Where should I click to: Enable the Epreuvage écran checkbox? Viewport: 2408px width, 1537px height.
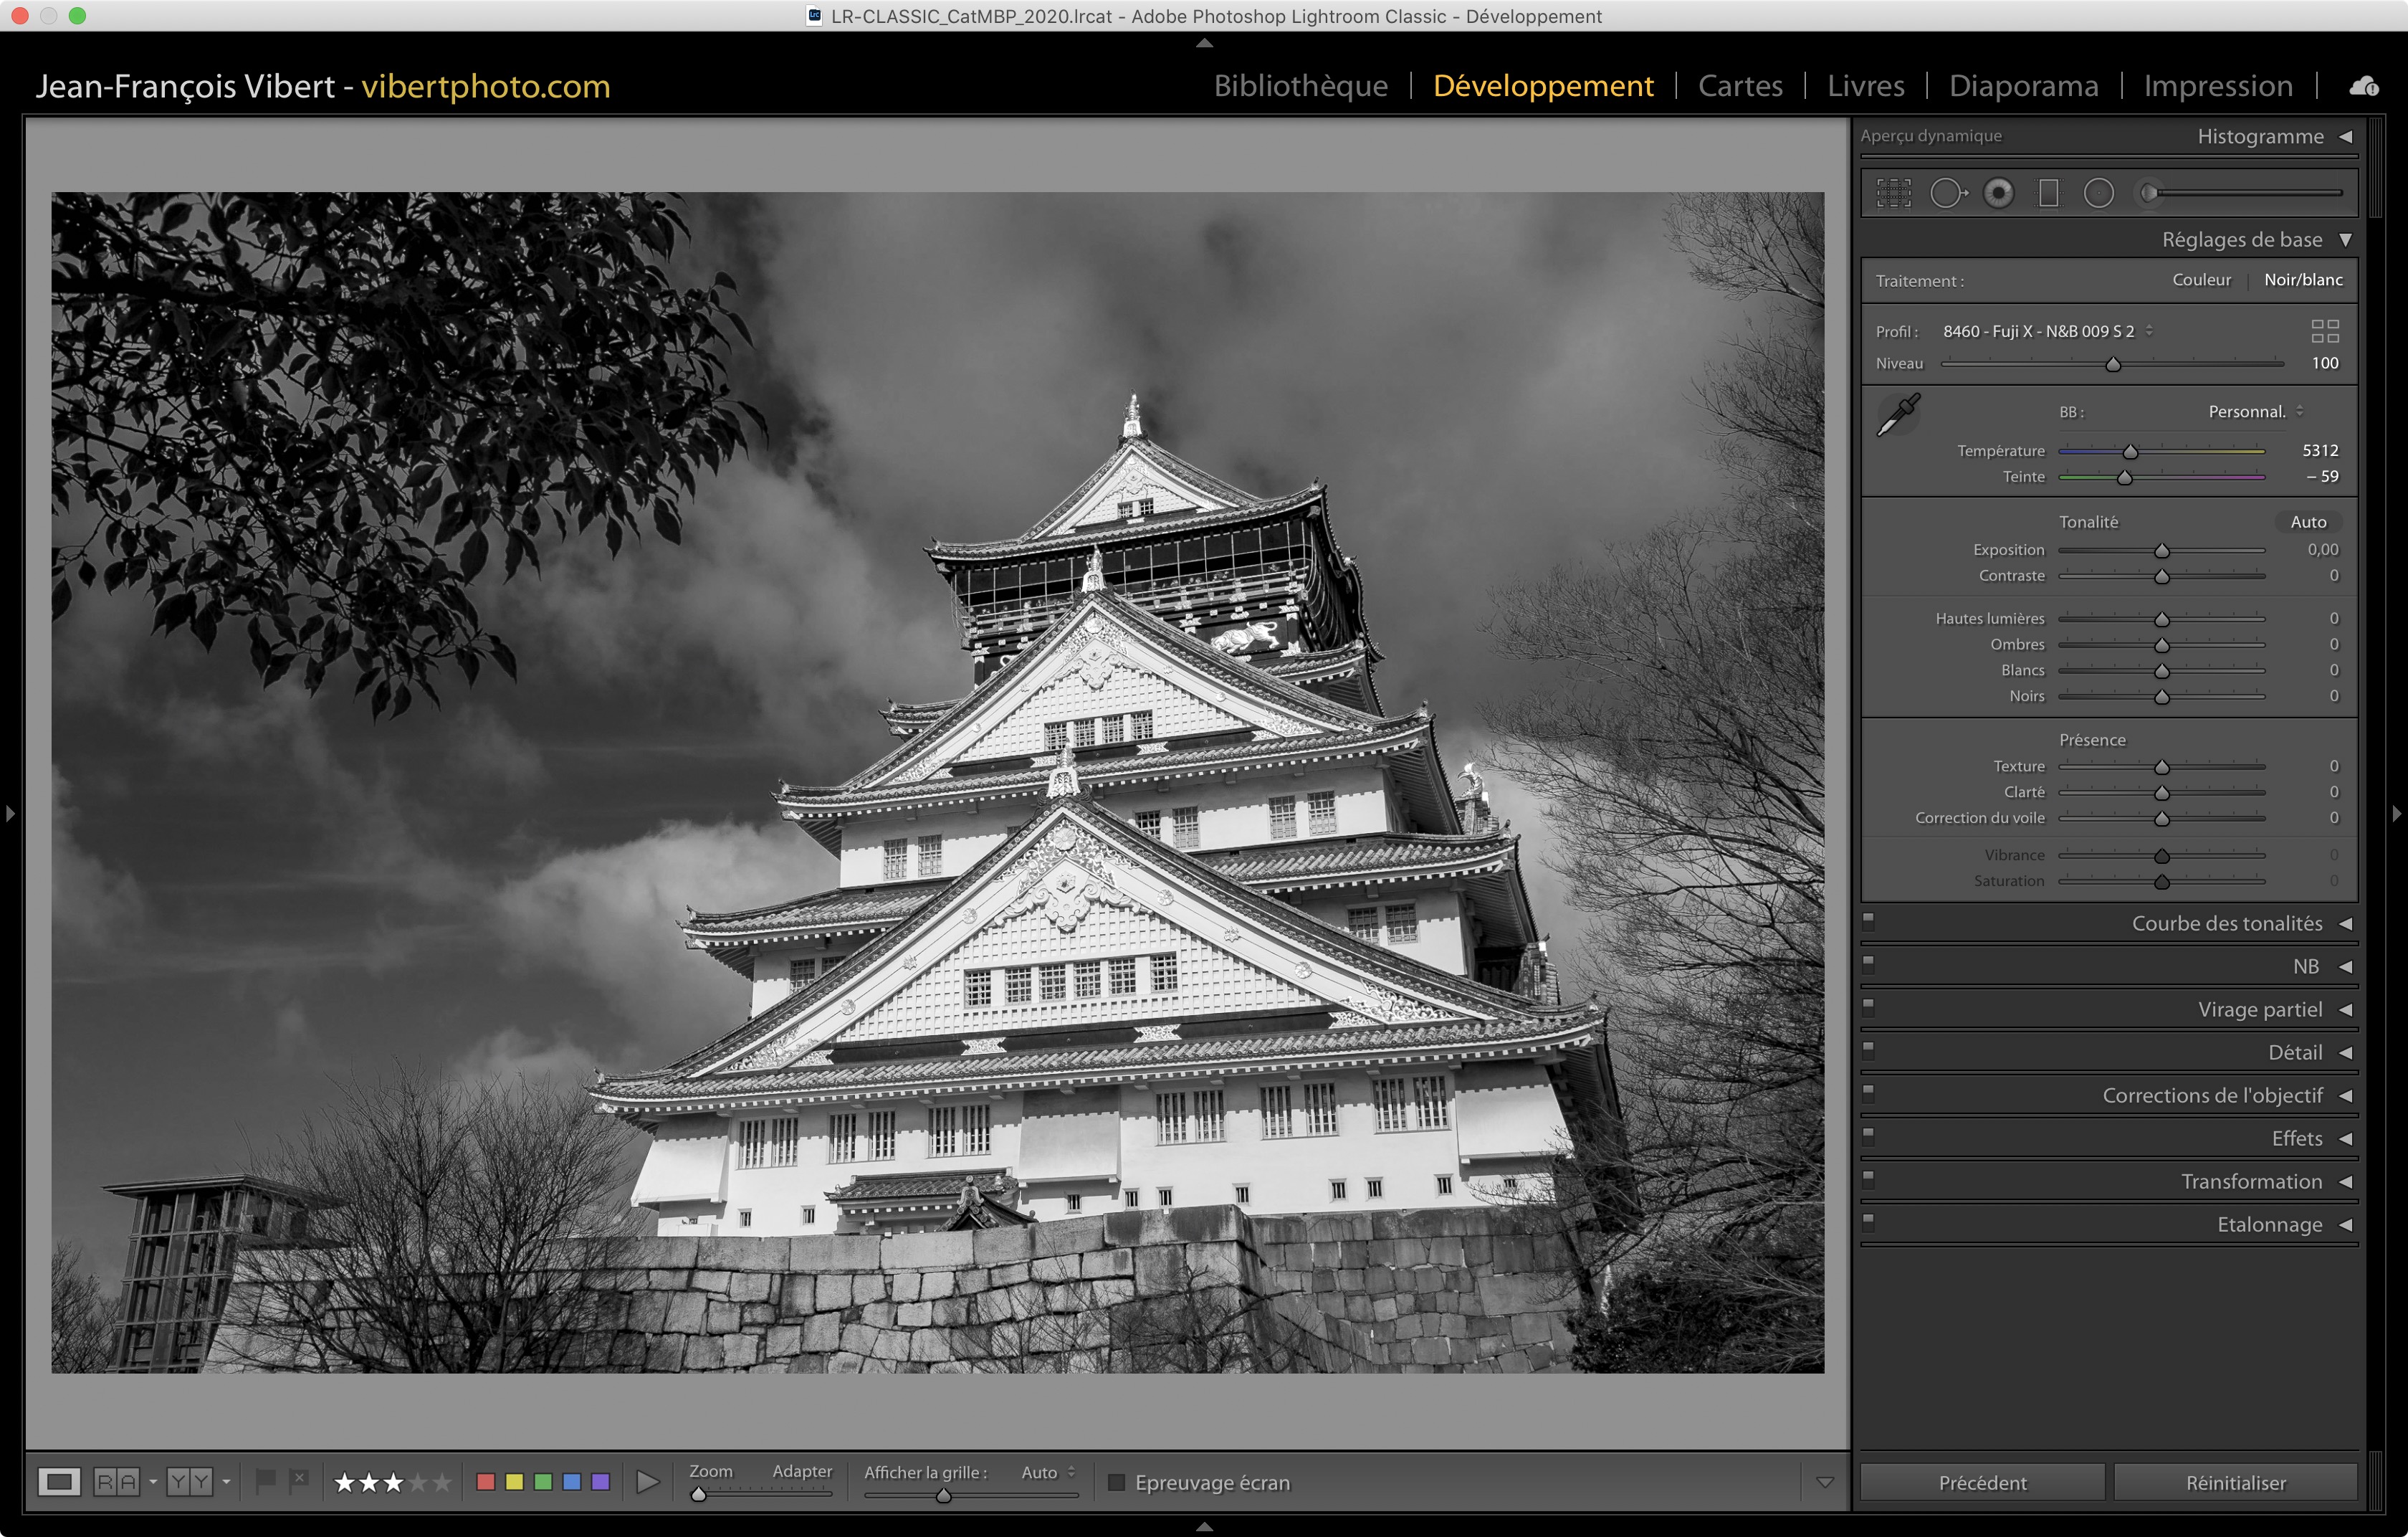tap(1117, 1482)
